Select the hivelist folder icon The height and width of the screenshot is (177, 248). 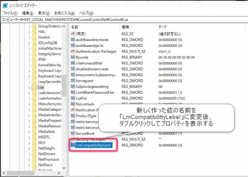(x=34, y=37)
